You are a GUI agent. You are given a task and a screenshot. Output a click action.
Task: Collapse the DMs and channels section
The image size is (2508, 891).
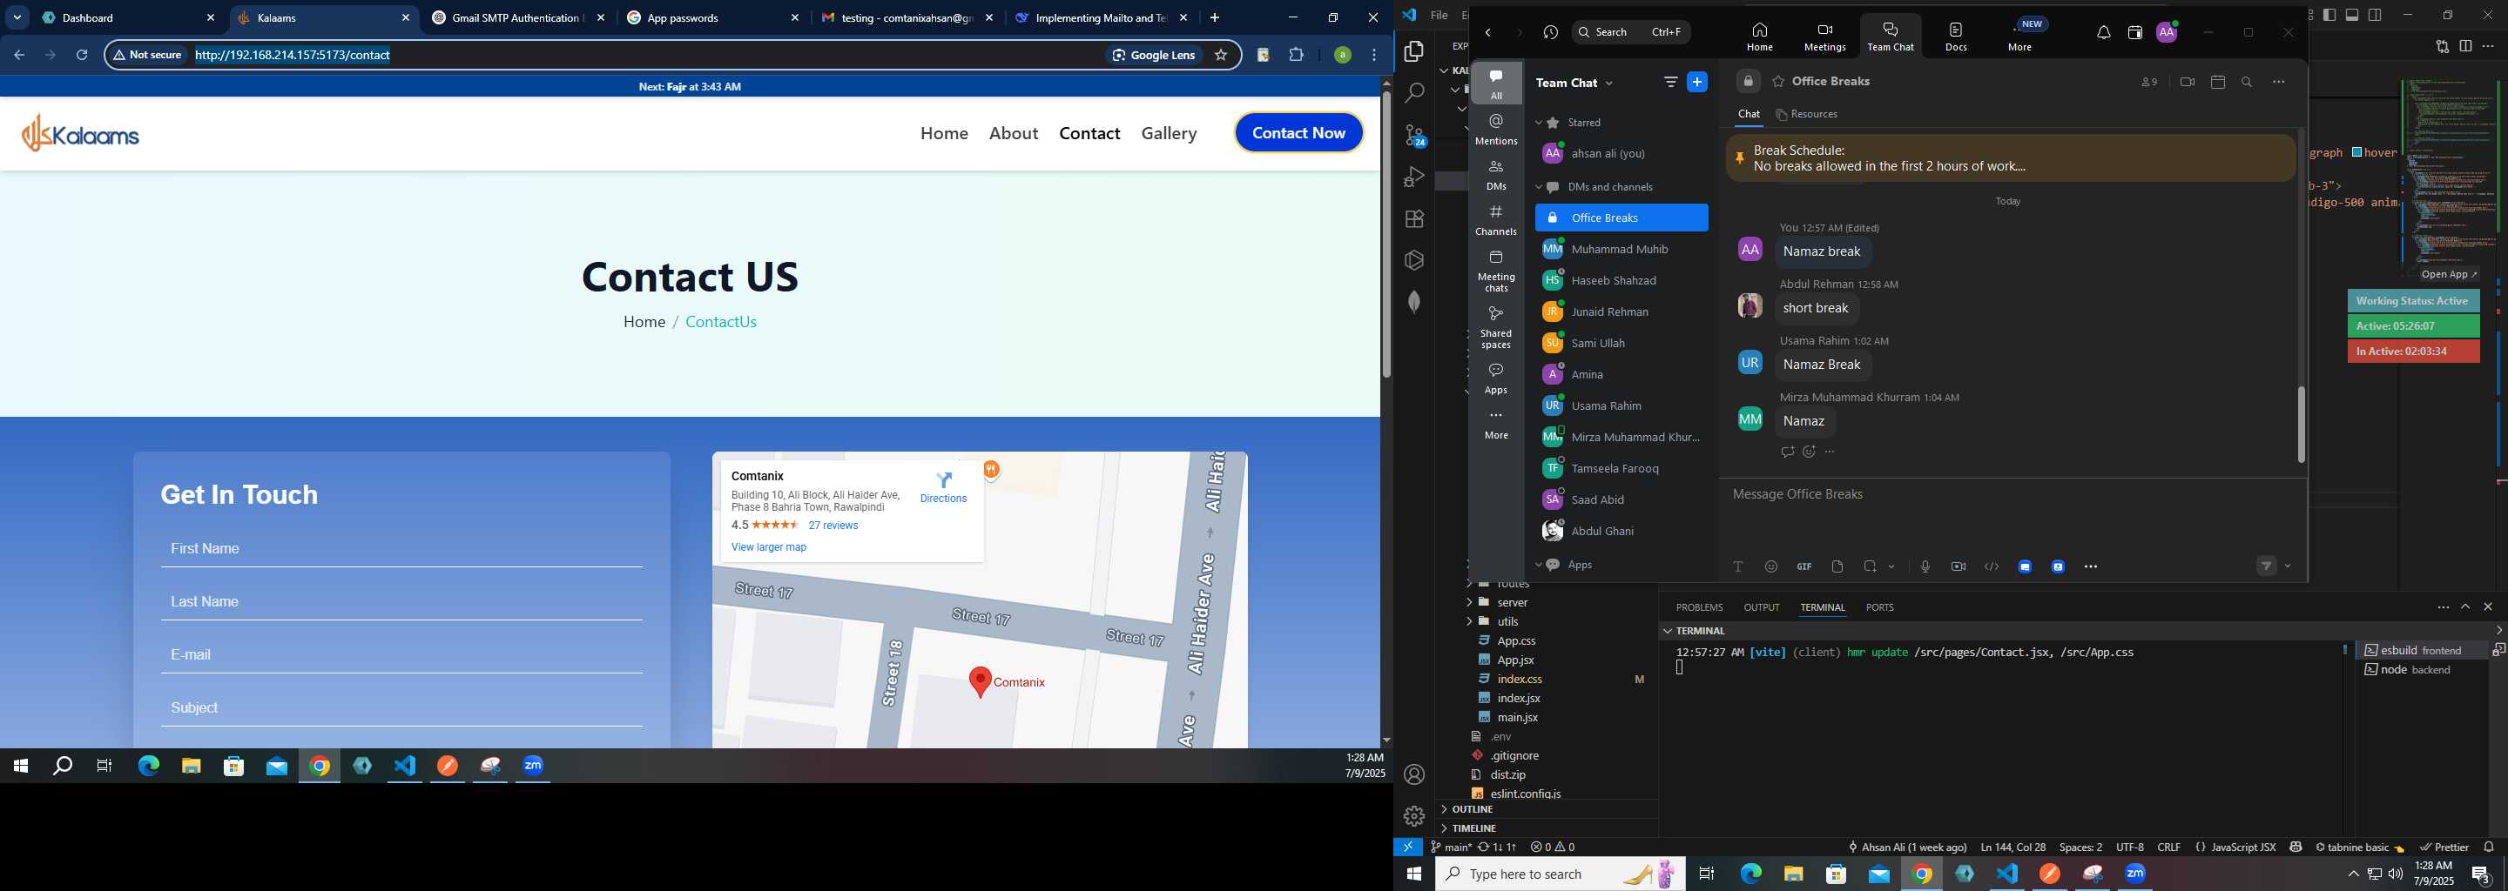pos(1540,188)
